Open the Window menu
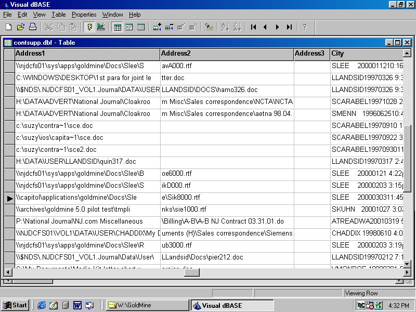Image resolution: width=416 pixels, height=312 pixels. (x=113, y=15)
